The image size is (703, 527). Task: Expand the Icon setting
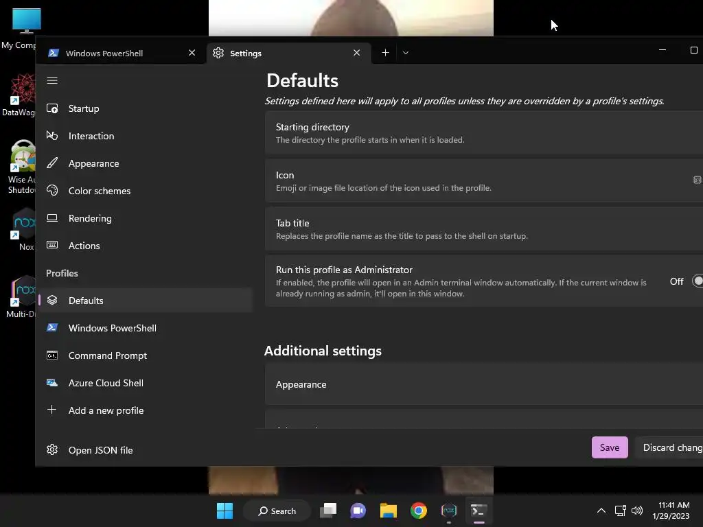484,181
